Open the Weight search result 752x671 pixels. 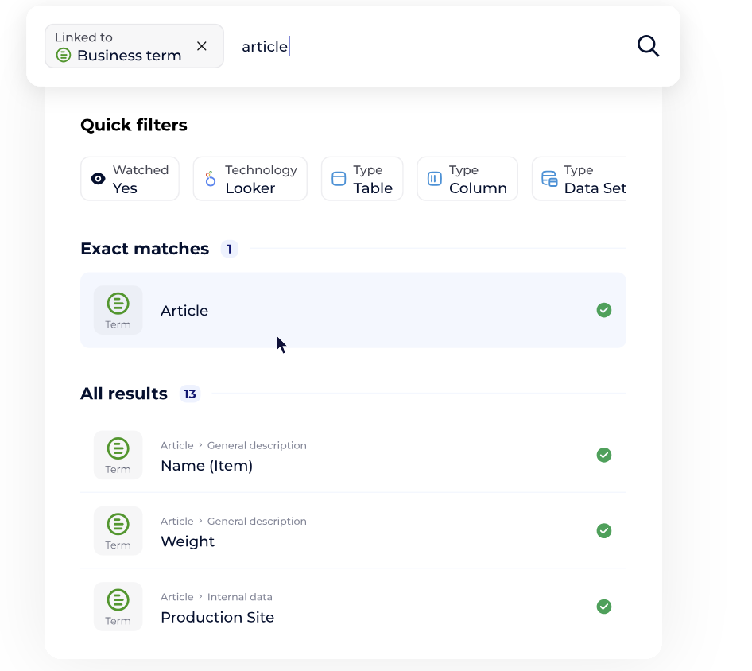click(188, 541)
